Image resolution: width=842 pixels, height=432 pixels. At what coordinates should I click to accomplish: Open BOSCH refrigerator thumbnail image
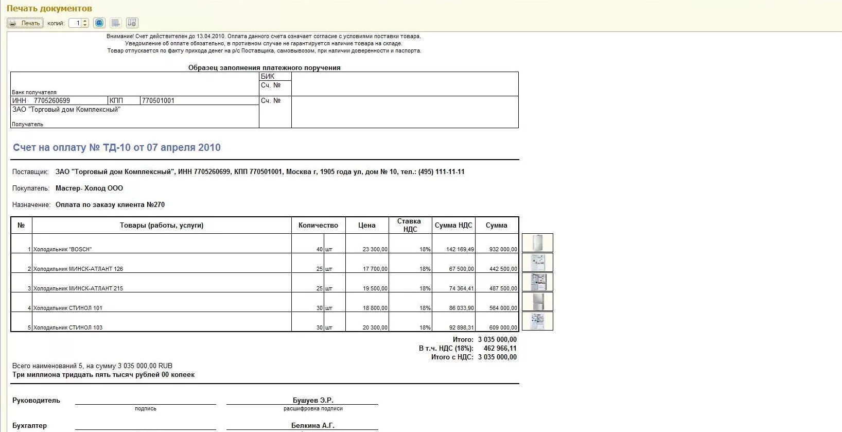click(x=537, y=243)
